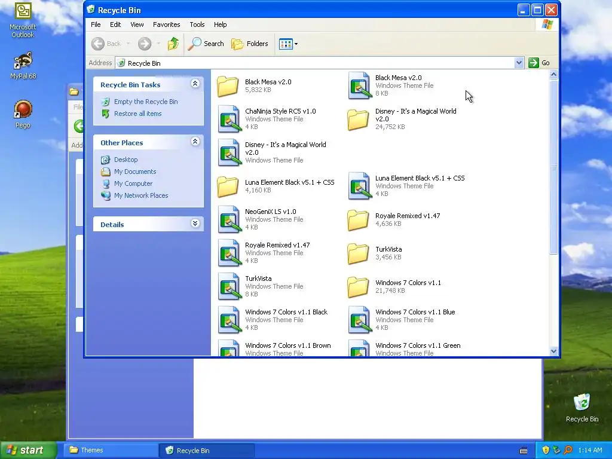Screen dimensions: 612x459
Task: Select Windows 7 Colors v1.1 Green text label
Action: [x=418, y=345]
